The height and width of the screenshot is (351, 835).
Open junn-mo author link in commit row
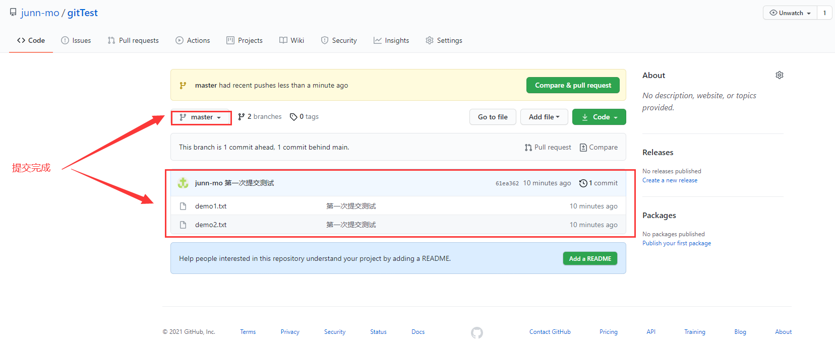coord(209,183)
